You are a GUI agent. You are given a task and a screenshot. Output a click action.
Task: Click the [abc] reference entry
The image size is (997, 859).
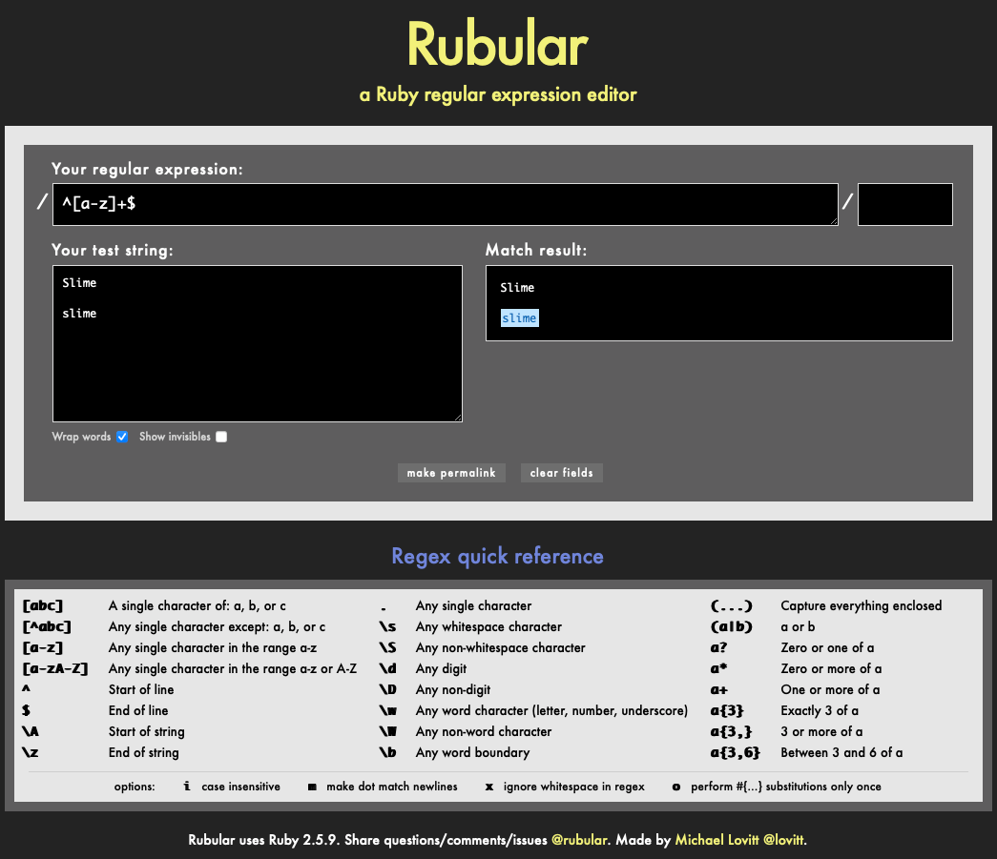tap(43, 605)
